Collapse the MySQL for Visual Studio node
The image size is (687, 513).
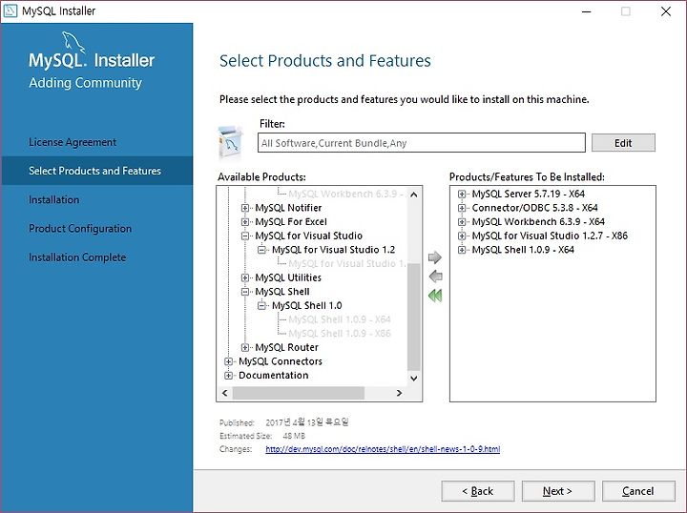pyautogui.click(x=245, y=236)
